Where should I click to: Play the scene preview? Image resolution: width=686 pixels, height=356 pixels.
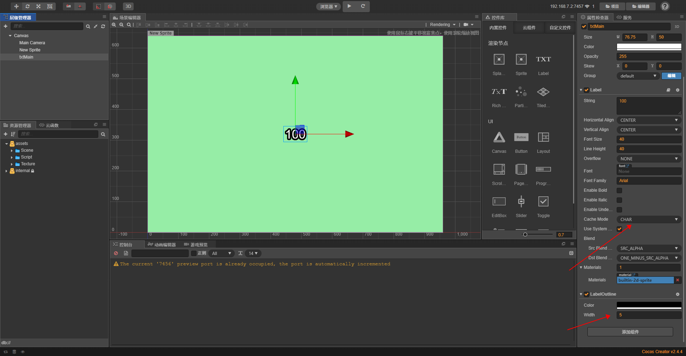[349, 6]
